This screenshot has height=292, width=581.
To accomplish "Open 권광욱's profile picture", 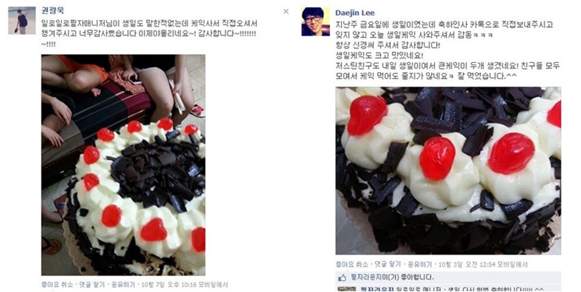I will click(22, 21).
